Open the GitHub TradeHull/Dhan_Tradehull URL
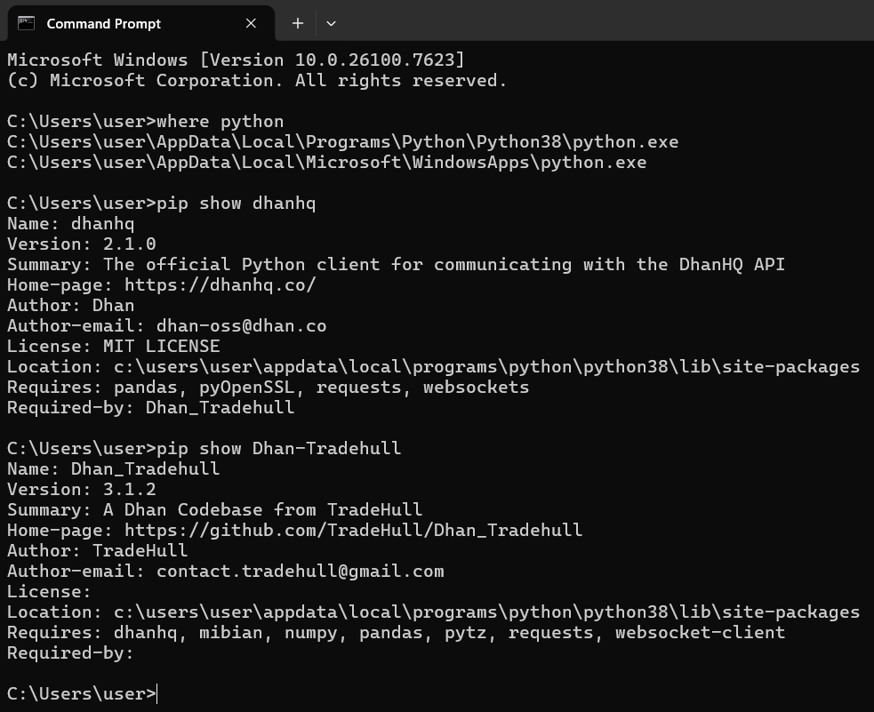 353,530
